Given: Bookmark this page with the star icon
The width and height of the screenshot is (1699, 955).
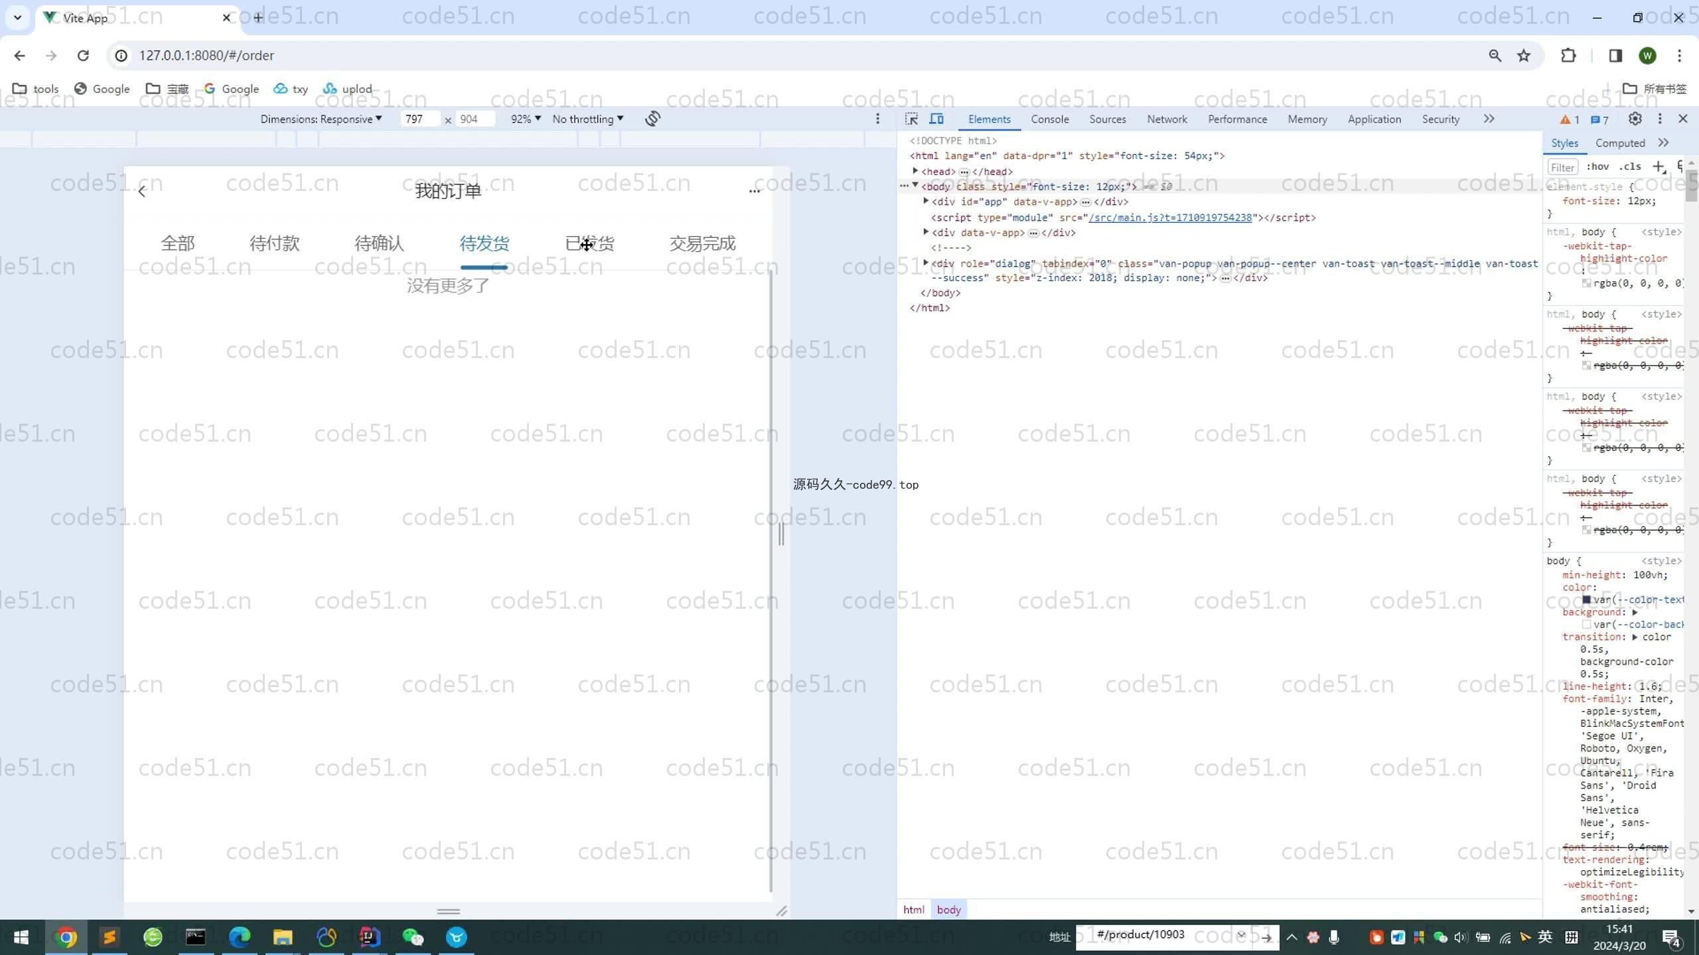Looking at the screenshot, I should [1524, 56].
